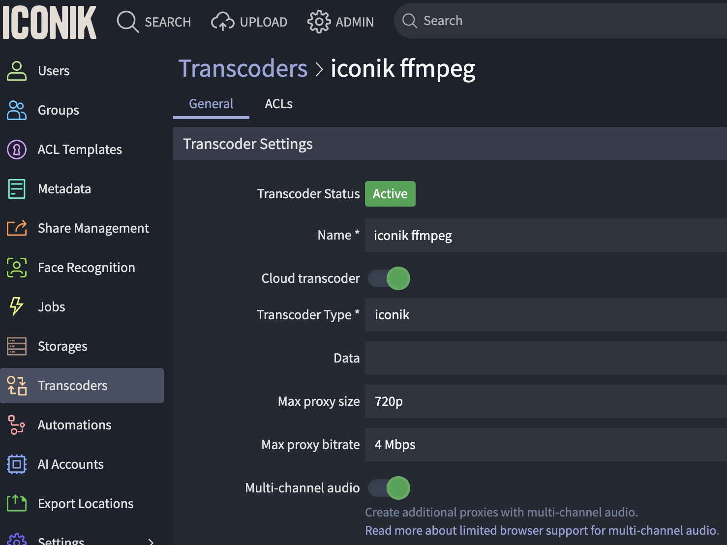Open link about multi-channel audio support

pos(542,530)
